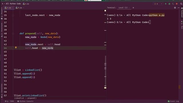
Task: Click line number 50 in the gutter
Action: coord(5,70)
